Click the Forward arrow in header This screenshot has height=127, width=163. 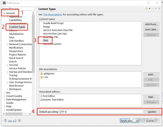[x=153, y=8]
